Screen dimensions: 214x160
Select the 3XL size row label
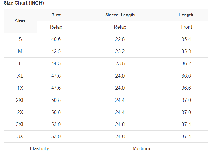[20, 124]
